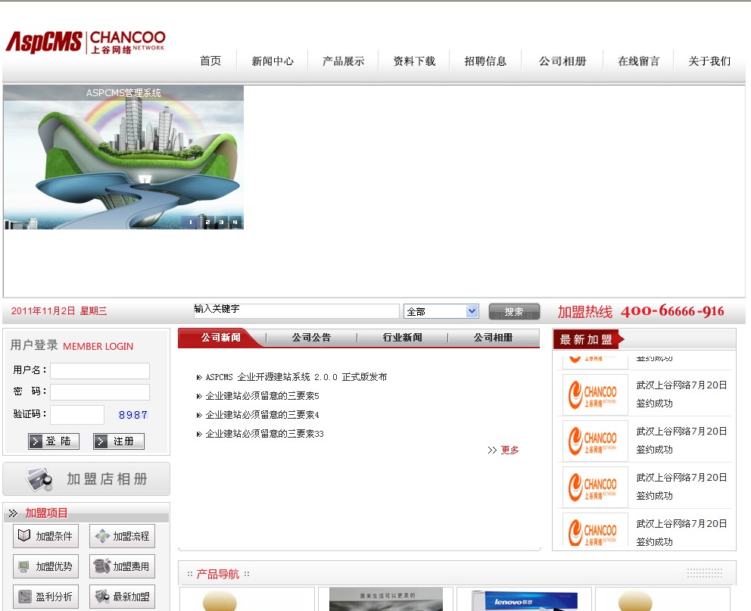The width and height of the screenshot is (751, 611).
Task: Open 公司相册 in top navigation
Action: (x=562, y=61)
